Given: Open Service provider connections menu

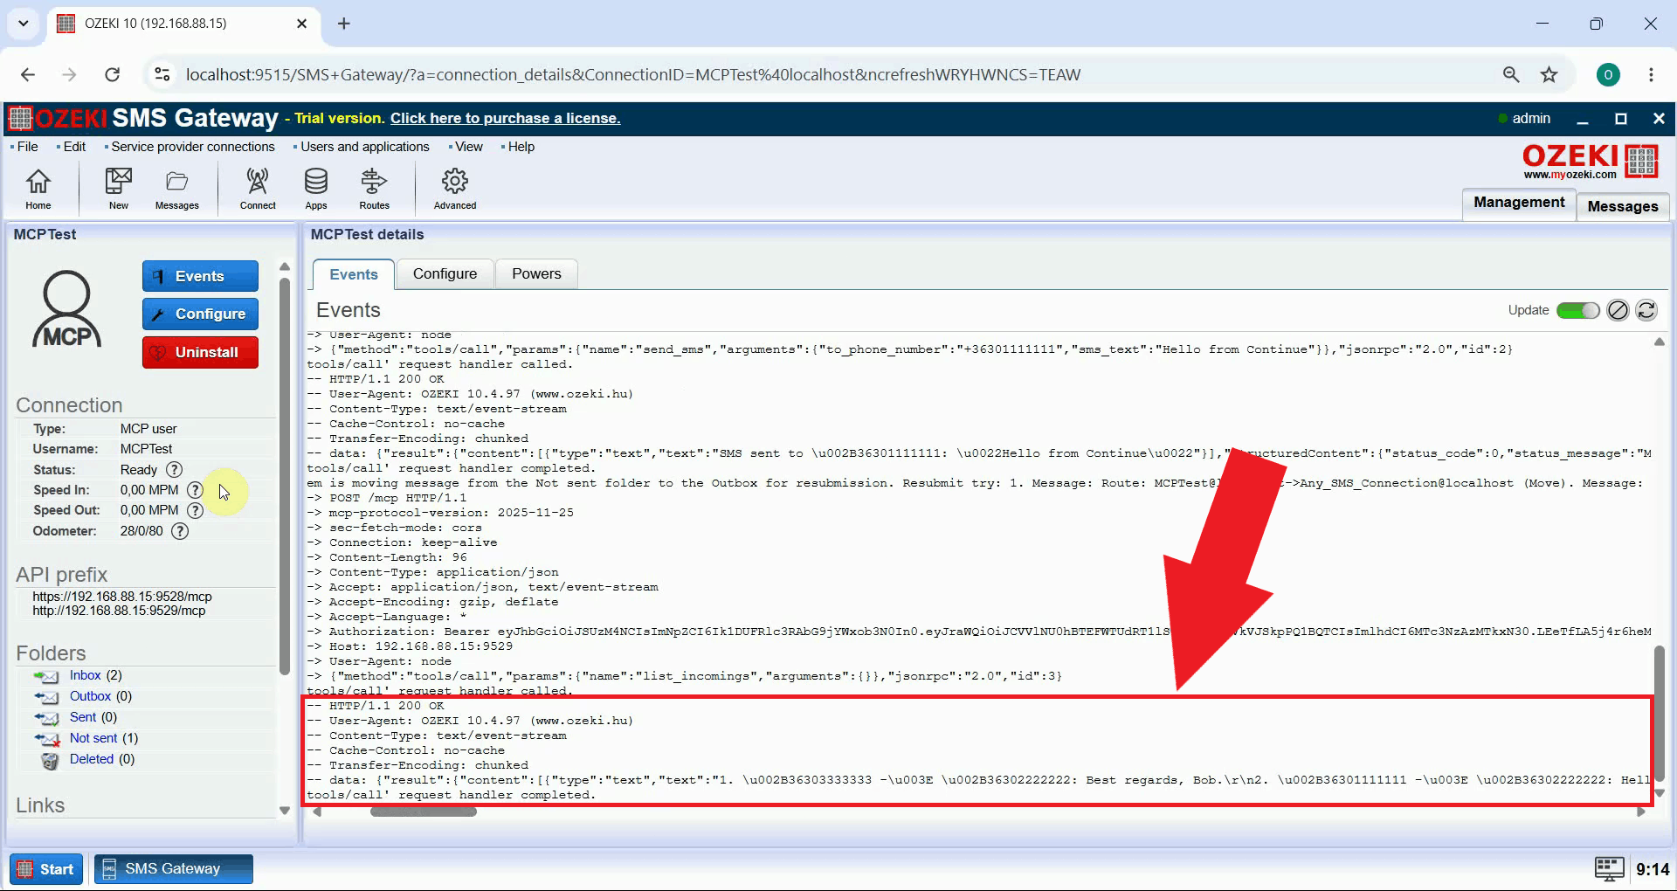Looking at the screenshot, I should [192, 147].
